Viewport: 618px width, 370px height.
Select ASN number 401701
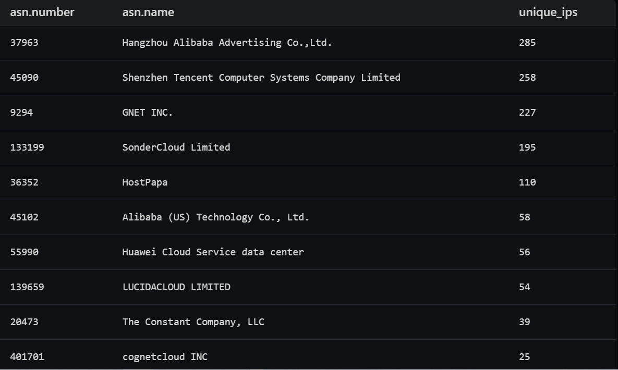tap(27, 357)
